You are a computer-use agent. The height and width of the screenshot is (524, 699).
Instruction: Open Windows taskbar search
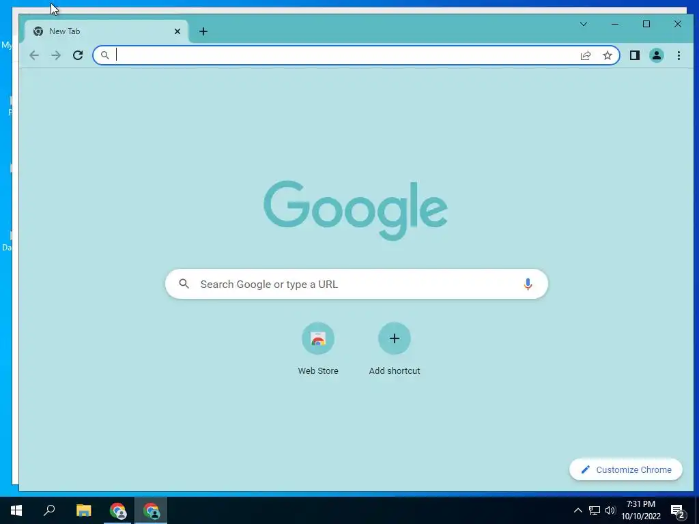pos(49,510)
